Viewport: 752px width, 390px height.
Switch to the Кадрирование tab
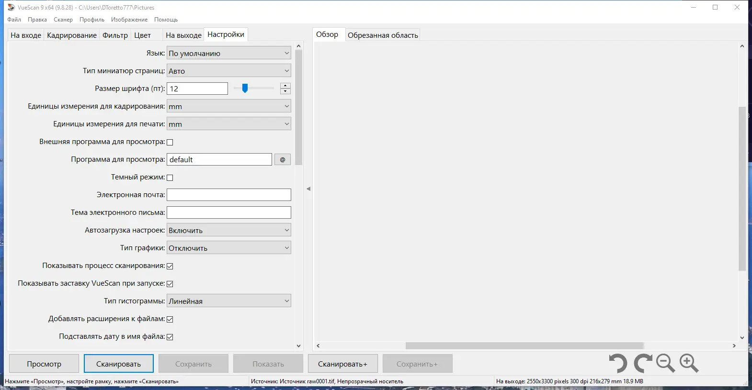pos(72,35)
